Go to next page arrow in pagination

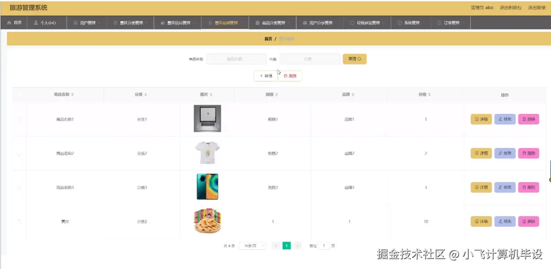click(x=298, y=246)
